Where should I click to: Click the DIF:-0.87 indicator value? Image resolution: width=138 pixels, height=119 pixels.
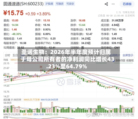(28, 114)
